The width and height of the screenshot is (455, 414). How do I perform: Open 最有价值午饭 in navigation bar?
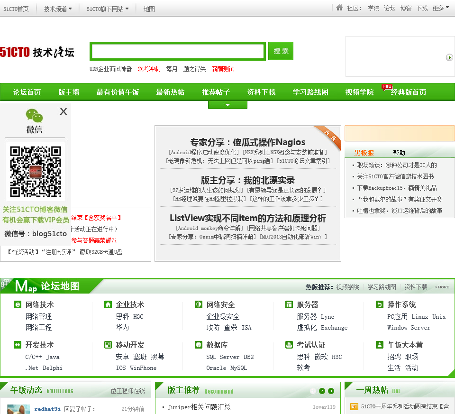(x=118, y=92)
